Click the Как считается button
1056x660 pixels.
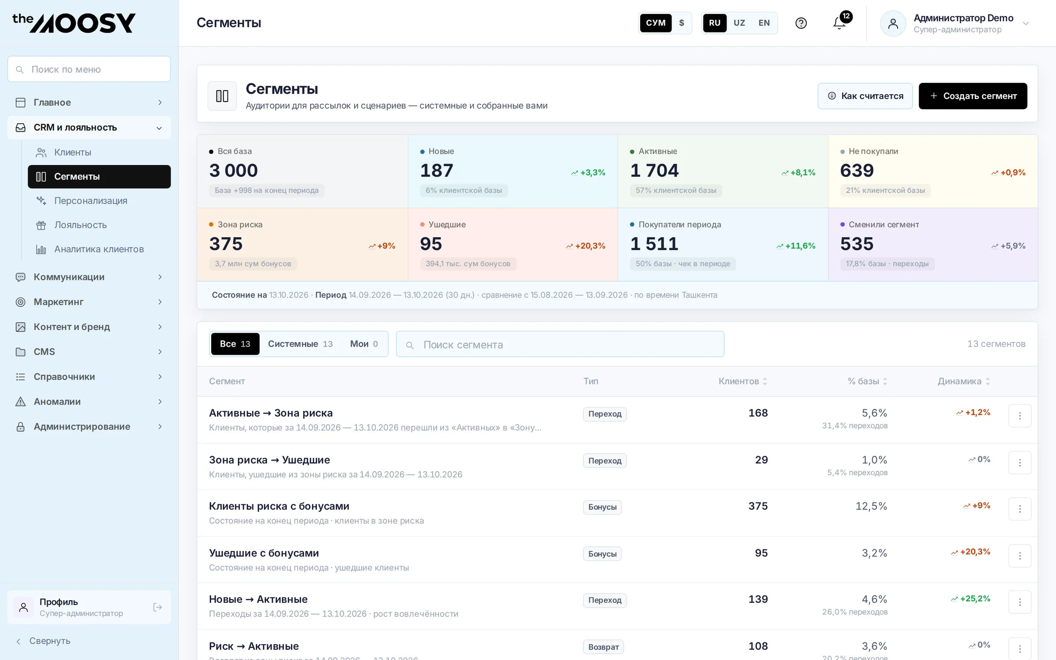pos(865,96)
